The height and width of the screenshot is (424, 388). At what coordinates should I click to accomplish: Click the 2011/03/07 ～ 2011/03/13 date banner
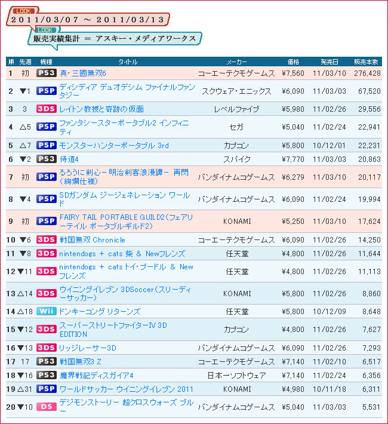point(88,20)
